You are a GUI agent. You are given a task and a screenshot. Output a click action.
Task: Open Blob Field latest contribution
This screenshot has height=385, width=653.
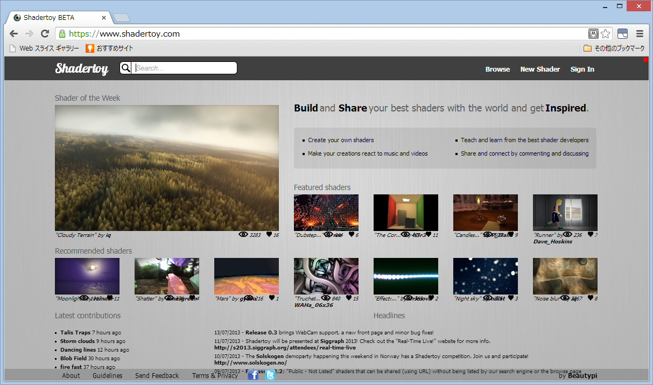point(74,359)
